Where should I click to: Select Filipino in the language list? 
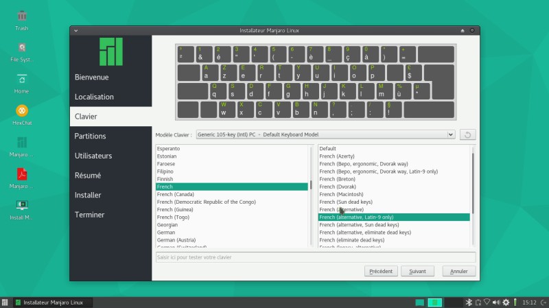coord(232,171)
